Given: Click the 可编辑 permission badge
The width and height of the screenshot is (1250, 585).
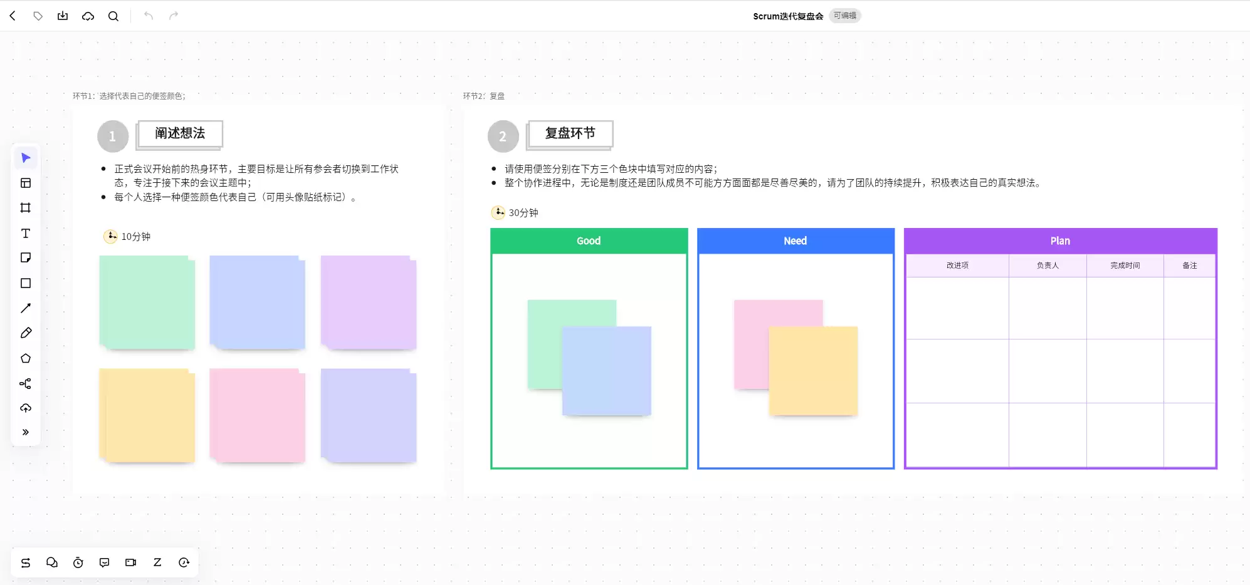Looking at the screenshot, I should (x=844, y=16).
